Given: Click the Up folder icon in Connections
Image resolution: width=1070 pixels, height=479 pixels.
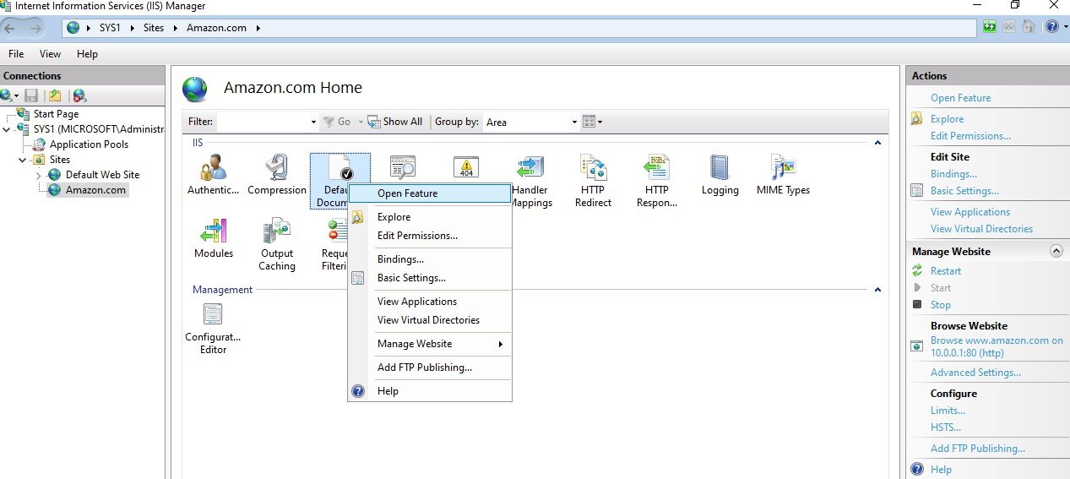Looking at the screenshot, I should 55,95.
